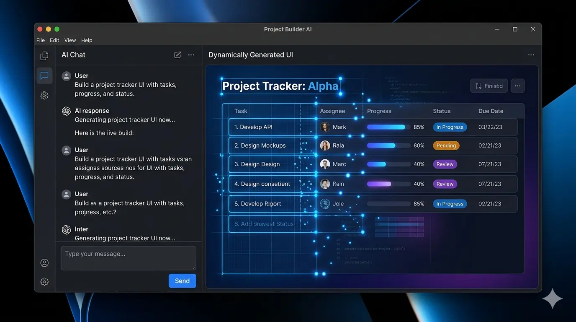The width and height of the screenshot is (576, 322).
Task: Toggle the Finished sort button
Action: (489, 86)
